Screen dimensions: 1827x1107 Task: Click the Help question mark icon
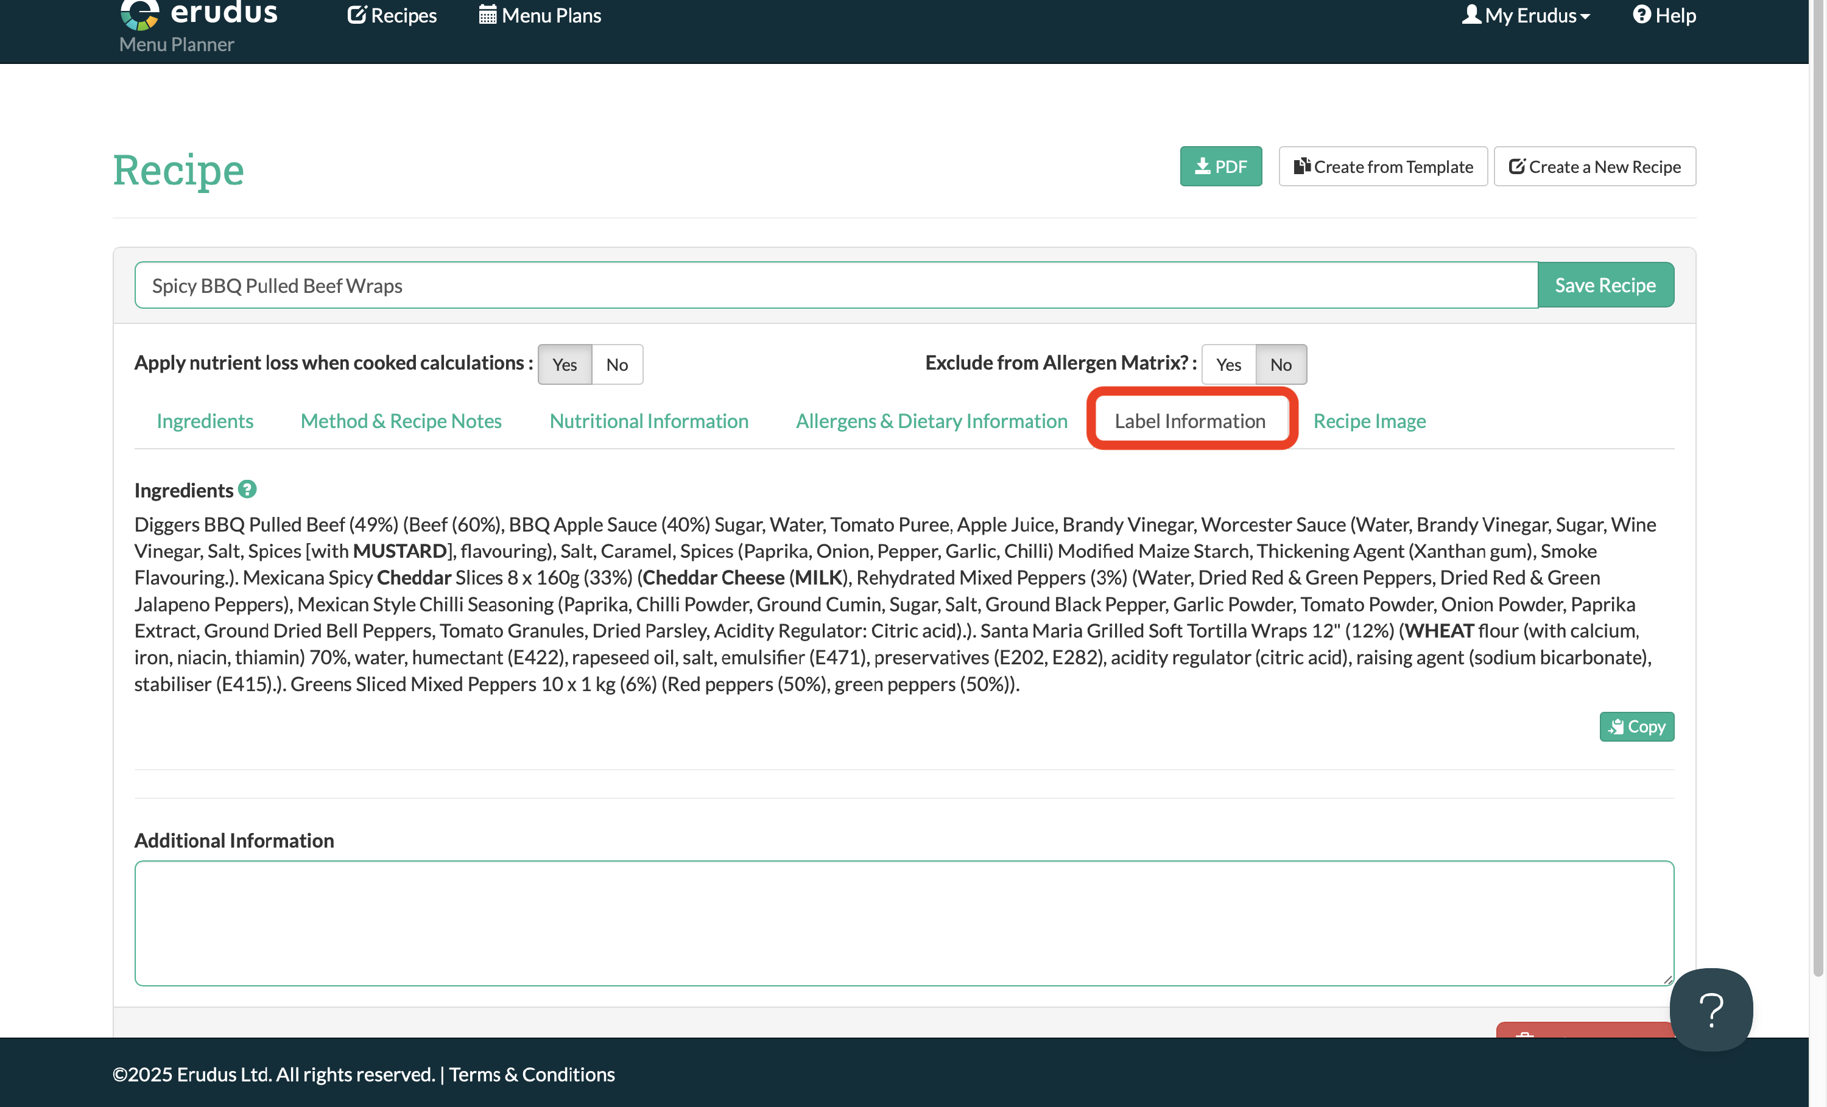1642,15
